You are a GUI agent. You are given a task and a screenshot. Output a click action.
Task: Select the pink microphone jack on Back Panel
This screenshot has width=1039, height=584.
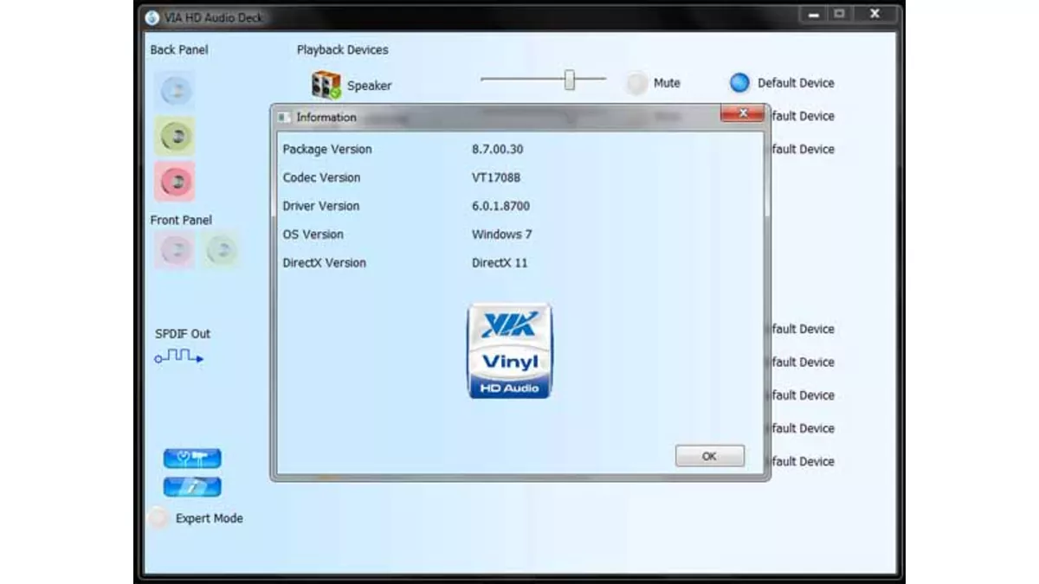tap(175, 181)
